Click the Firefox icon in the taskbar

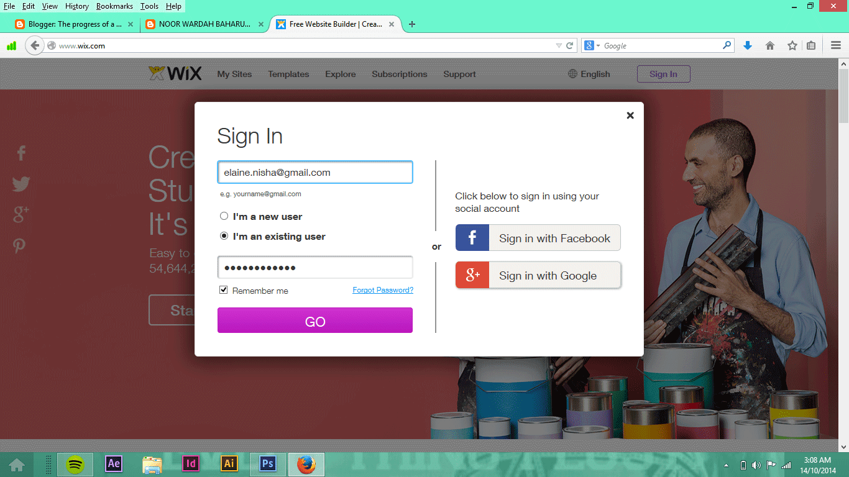point(306,464)
